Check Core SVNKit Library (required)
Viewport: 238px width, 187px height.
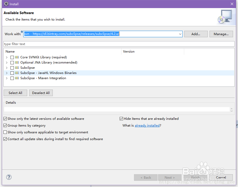(12, 57)
